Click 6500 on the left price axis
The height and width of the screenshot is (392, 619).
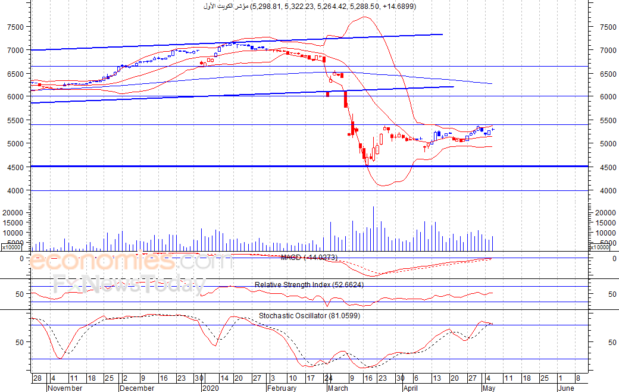click(x=15, y=74)
